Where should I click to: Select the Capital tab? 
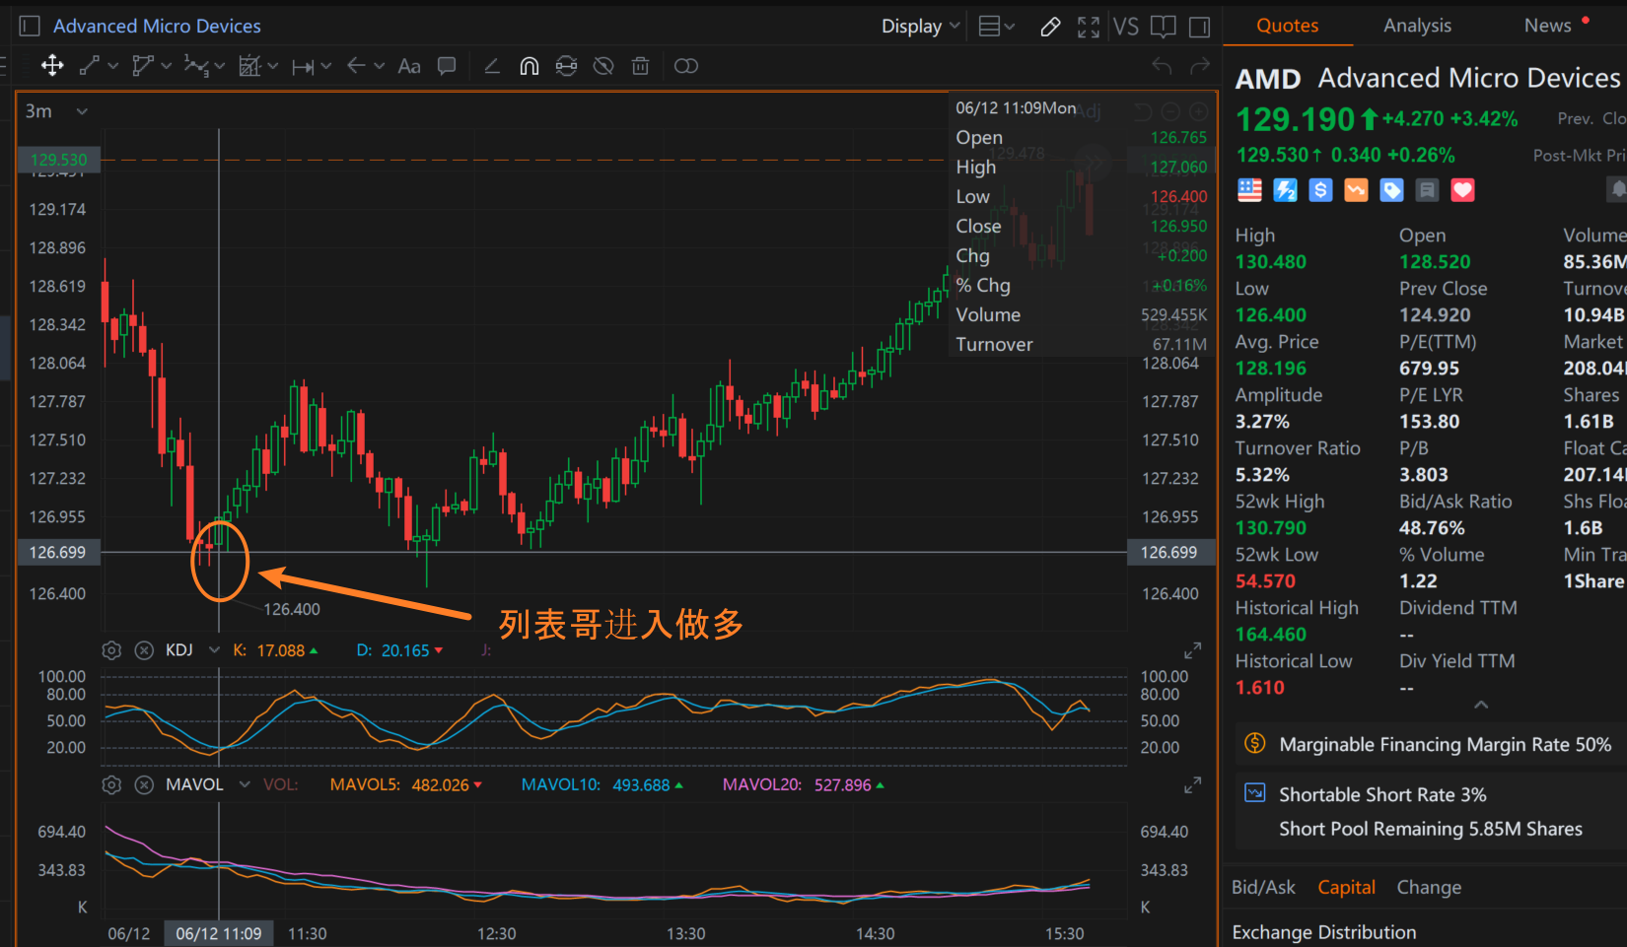(x=1346, y=887)
